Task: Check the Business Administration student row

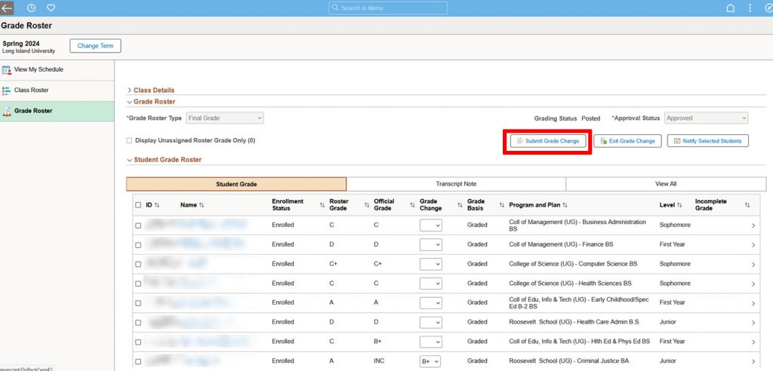Action: click(138, 225)
